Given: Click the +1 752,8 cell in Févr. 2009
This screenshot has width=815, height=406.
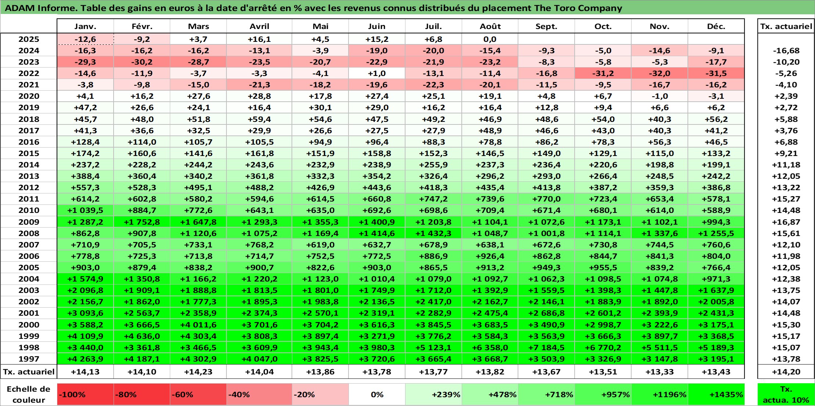Looking at the screenshot, I should [142, 222].
